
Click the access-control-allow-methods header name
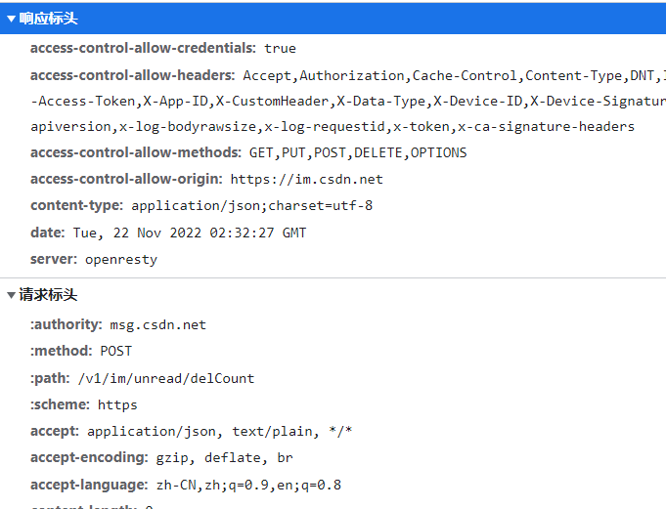click(135, 152)
